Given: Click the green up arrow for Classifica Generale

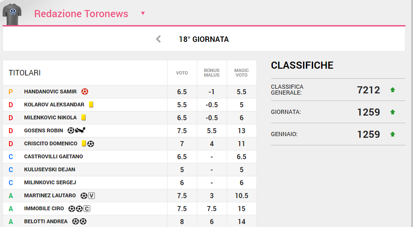Looking at the screenshot, I should pos(392,90).
